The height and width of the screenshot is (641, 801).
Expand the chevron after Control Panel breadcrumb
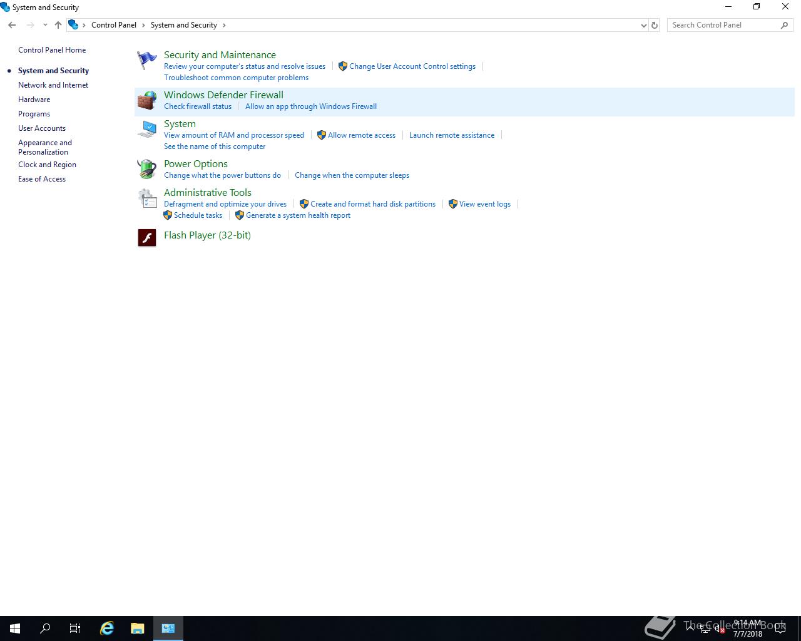click(143, 25)
